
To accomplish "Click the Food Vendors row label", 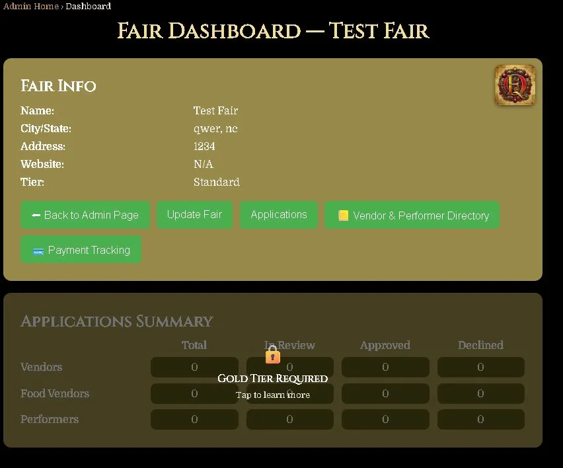I will pyautogui.click(x=55, y=393).
